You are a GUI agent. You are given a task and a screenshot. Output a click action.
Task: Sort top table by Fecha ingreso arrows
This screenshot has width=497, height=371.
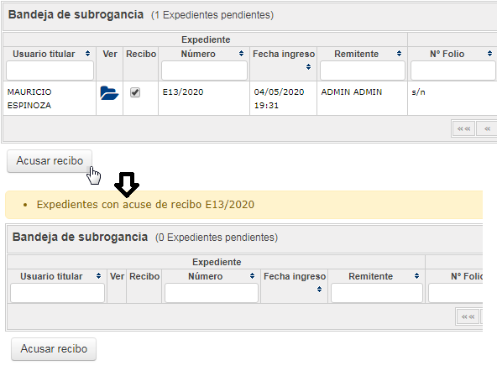[308, 67]
